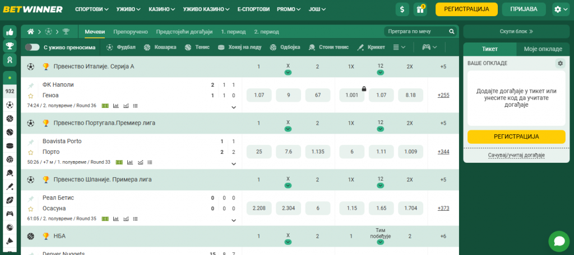Switch to the 1. период tab
This screenshot has width=574, height=255.
point(233,32)
